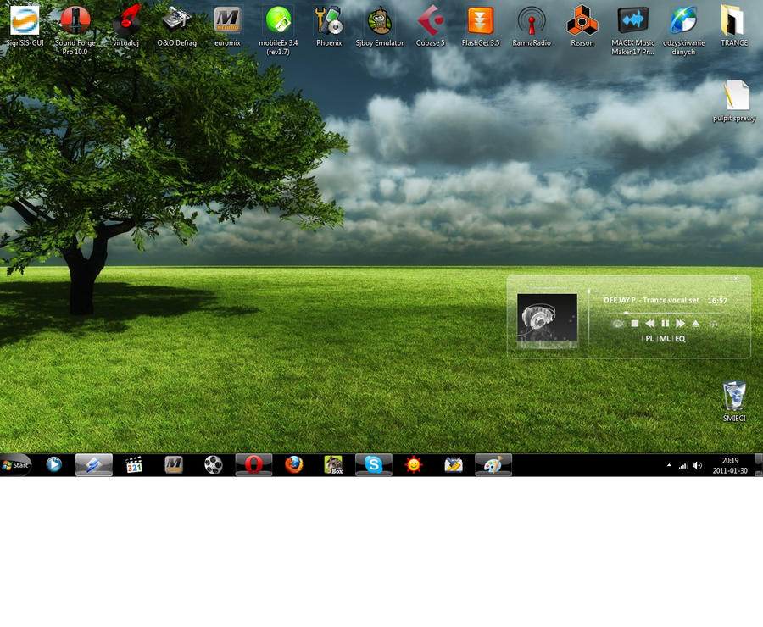Viewport: 763px width, 627px height.
Task: Click the Show desktop strip at taskbar end
Action: (759, 465)
